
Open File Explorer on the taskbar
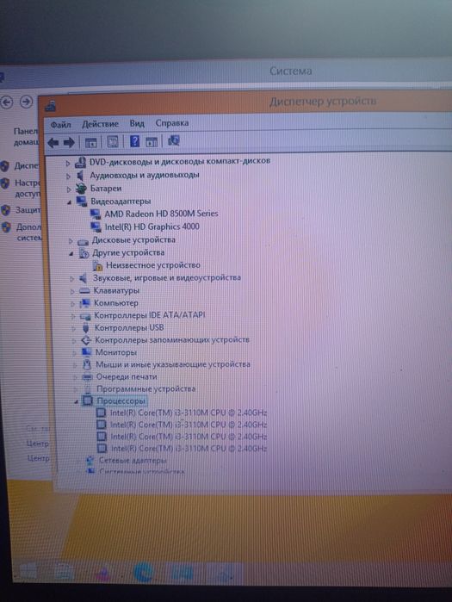pyautogui.click(x=64, y=572)
